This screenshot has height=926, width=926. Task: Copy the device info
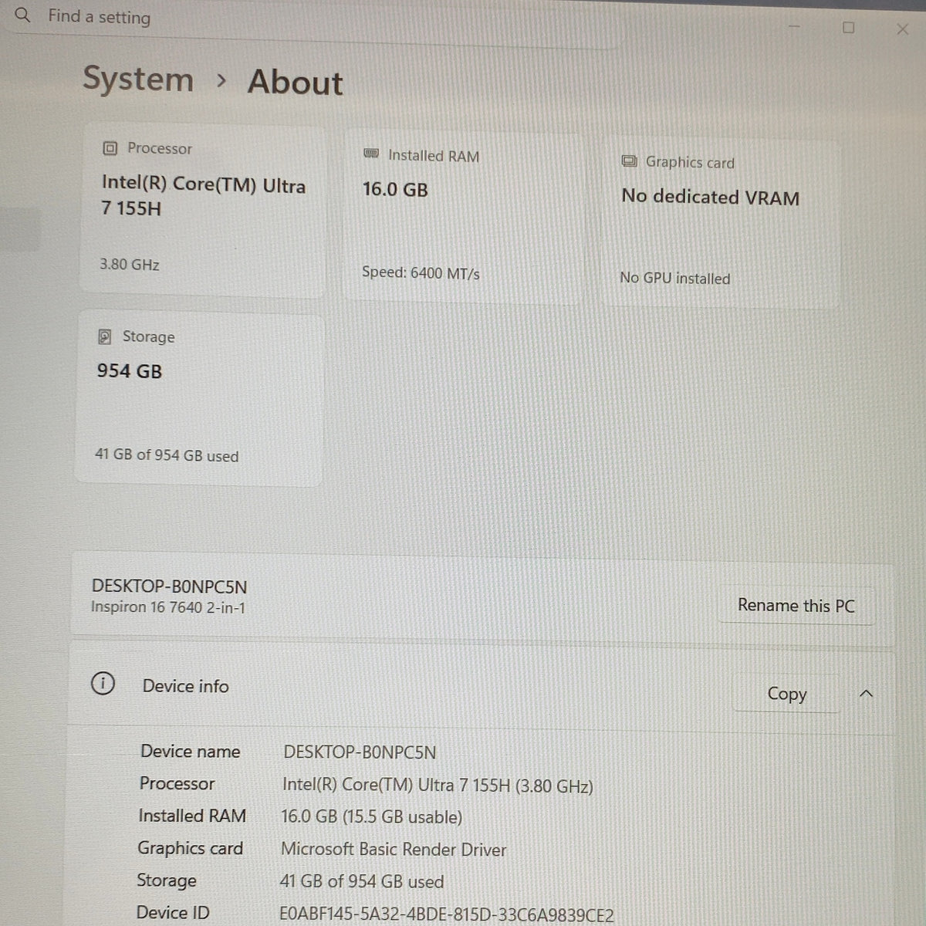[786, 694]
